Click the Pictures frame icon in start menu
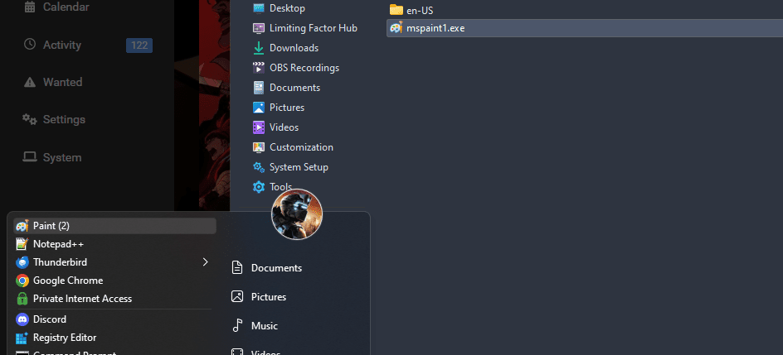Viewport: 783px width, 355px height. [x=237, y=297]
